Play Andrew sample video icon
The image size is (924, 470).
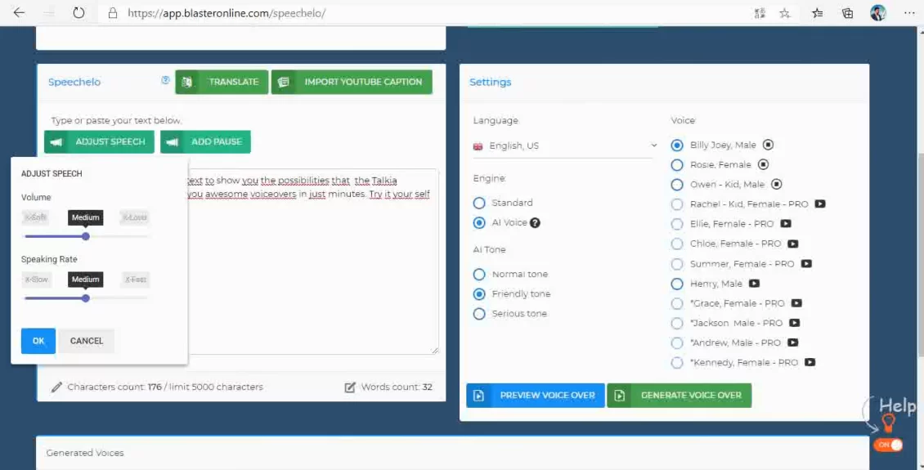click(x=792, y=342)
